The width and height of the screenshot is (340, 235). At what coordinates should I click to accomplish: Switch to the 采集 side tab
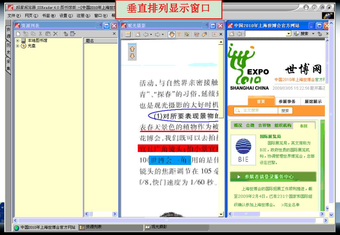(x=8, y=65)
